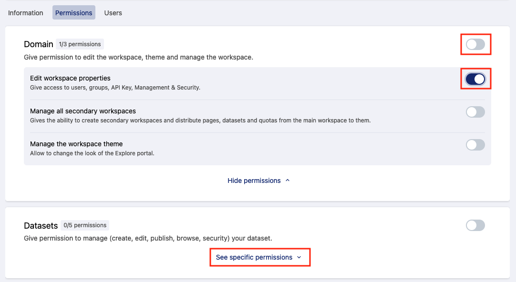
Task: Collapse using the up chevron icon
Action: (x=288, y=181)
